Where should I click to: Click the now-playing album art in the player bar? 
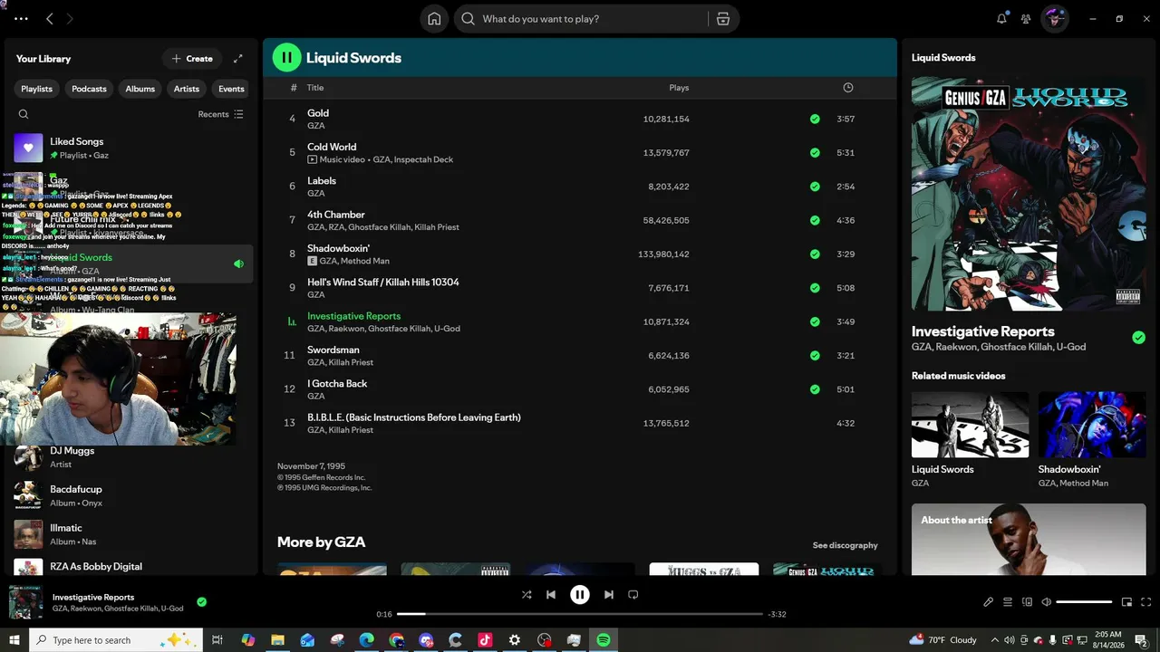coord(25,602)
